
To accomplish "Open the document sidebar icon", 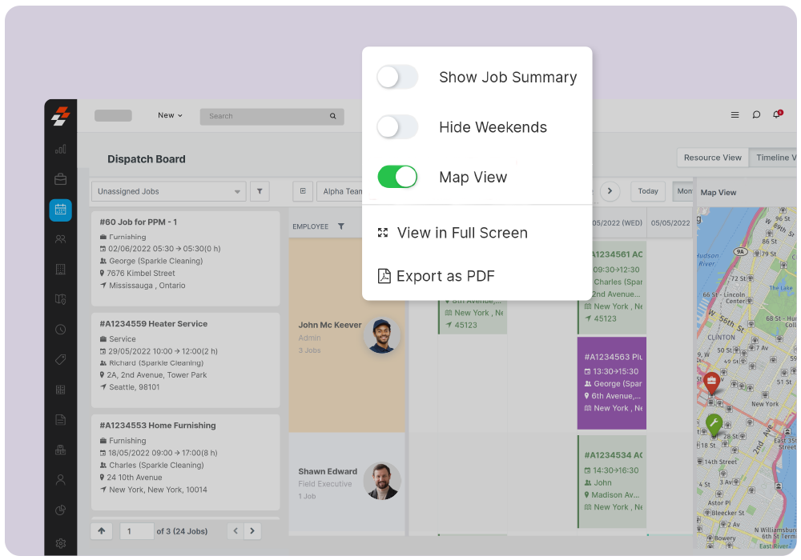I will pyautogui.click(x=60, y=420).
